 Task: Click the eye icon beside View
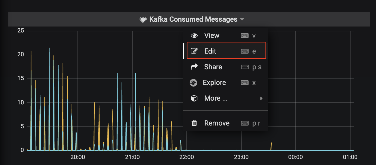pyautogui.click(x=194, y=35)
